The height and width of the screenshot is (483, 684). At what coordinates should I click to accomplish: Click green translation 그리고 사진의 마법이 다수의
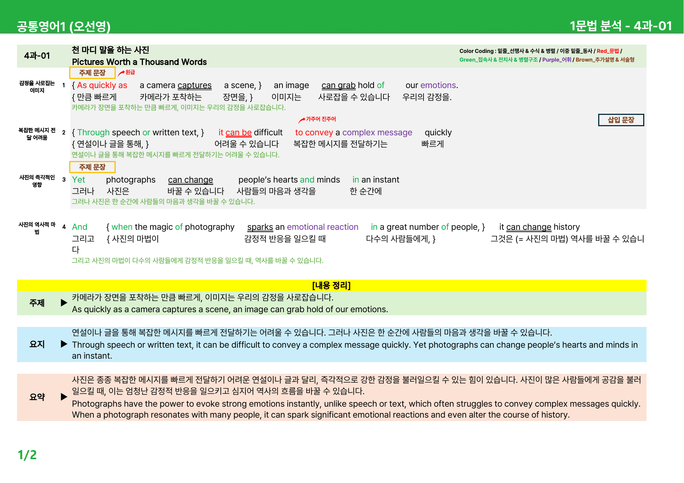pos(197,261)
